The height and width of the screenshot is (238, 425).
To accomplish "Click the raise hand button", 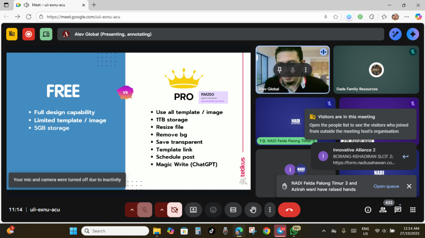I will (253, 210).
